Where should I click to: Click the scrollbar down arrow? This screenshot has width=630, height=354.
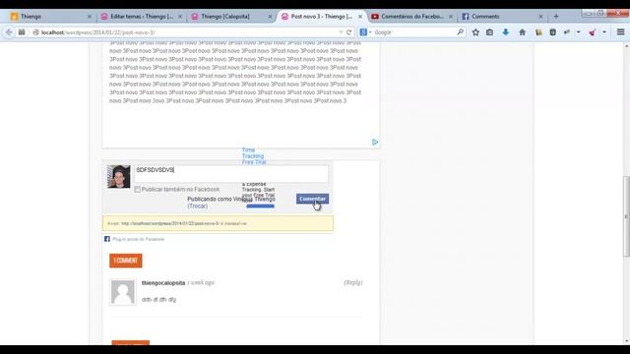[626, 341]
